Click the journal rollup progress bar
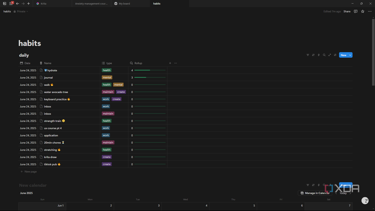The height and width of the screenshot is (211, 375). tap(150, 77)
